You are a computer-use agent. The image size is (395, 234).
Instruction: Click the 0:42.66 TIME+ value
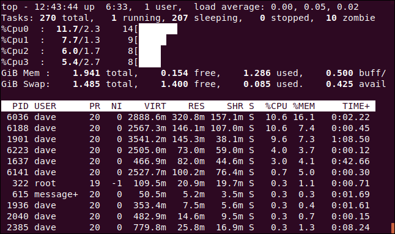[x=350, y=161]
